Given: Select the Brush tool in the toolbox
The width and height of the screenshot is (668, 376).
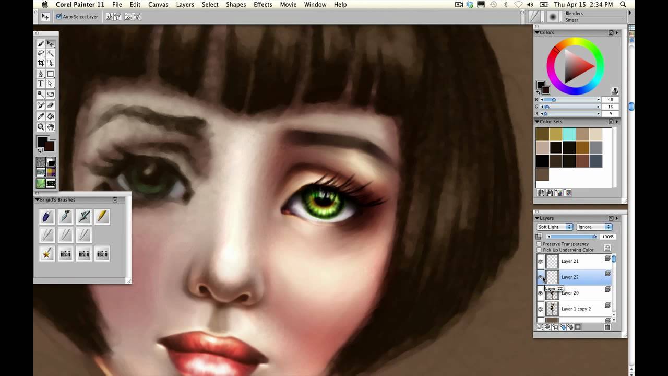Looking at the screenshot, I should (x=41, y=44).
